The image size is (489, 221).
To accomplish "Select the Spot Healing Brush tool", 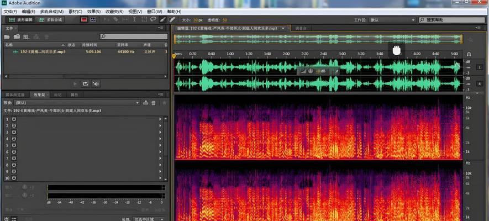I will (x=171, y=20).
